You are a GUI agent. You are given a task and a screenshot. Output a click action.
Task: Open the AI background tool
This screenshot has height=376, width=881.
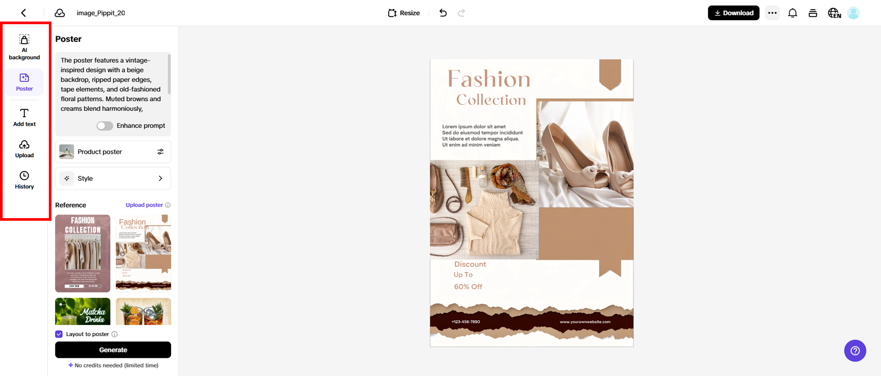[x=24, y=47]
